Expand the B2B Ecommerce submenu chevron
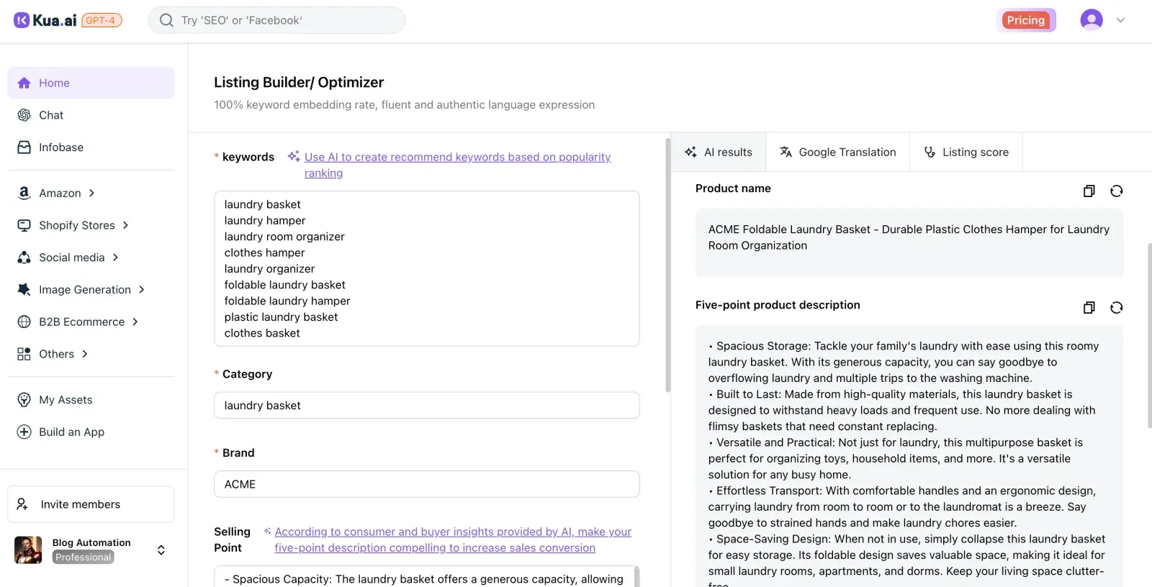1152x587 pixels. pyautogui.click(x=135, y=322)
